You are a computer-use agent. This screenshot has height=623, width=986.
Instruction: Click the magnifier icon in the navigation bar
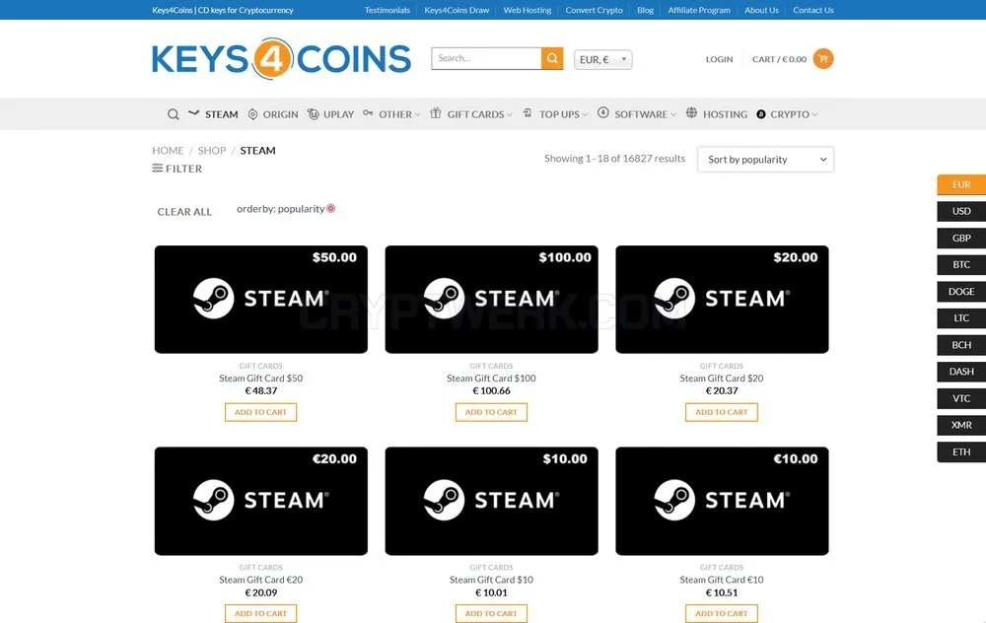coord(173,113)
